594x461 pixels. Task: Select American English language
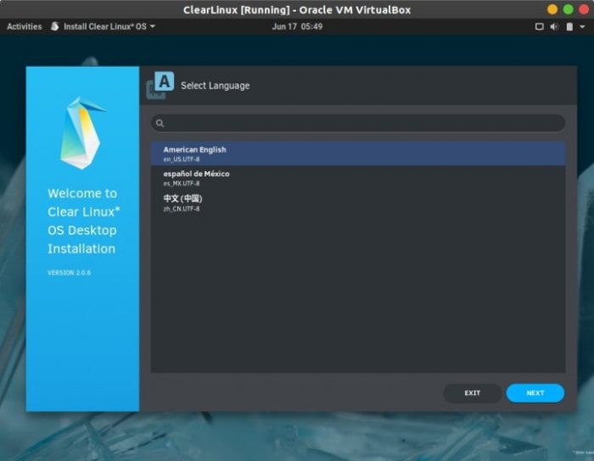tap(358, 153)
